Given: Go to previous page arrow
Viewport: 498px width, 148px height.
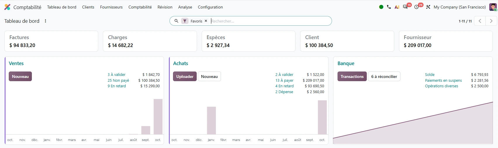Looking at the screenshot, I should pos(480,21).
